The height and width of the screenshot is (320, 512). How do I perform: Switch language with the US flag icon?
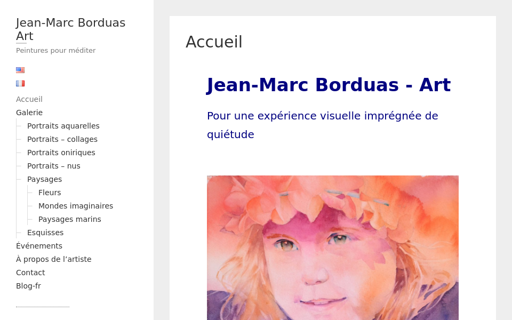(x=20, y=70)
